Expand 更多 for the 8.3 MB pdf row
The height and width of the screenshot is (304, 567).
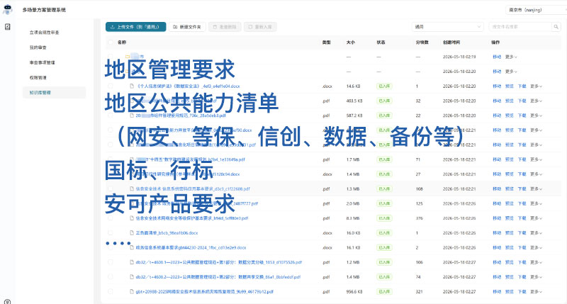click(537, 218)
